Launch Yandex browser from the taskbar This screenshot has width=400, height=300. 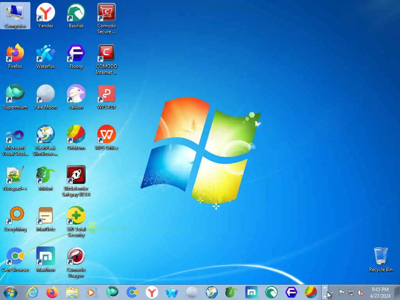pyautogui.click(x=152, y=292)
